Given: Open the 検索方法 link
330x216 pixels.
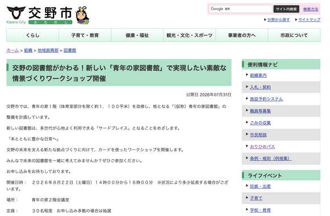Looking at the screenshot, I should pos(311,9).
